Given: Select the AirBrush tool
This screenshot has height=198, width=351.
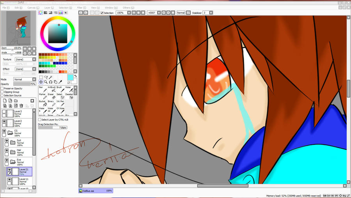Looking at the screenshot, I should coord(52,89).
